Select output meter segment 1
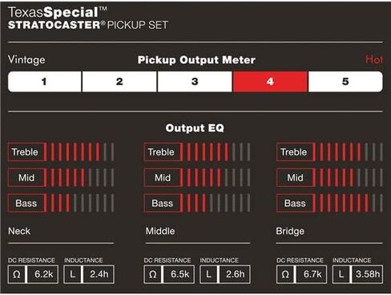 coord(45,82)
